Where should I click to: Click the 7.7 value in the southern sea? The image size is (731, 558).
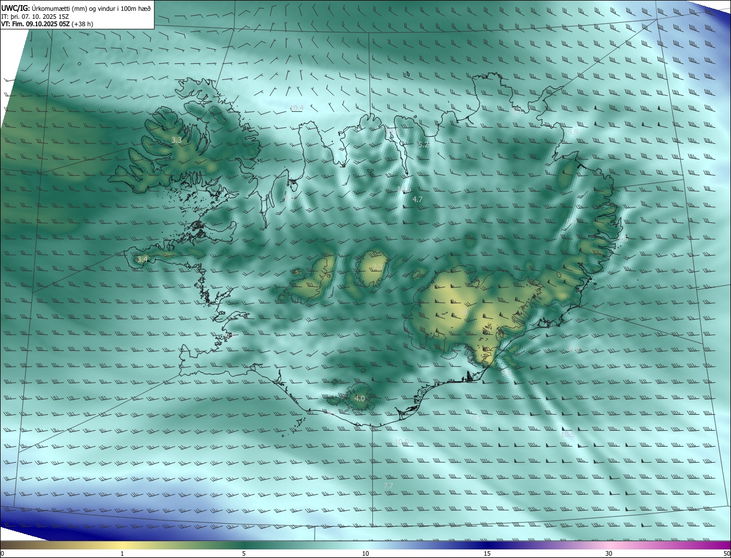pos(388,486)
